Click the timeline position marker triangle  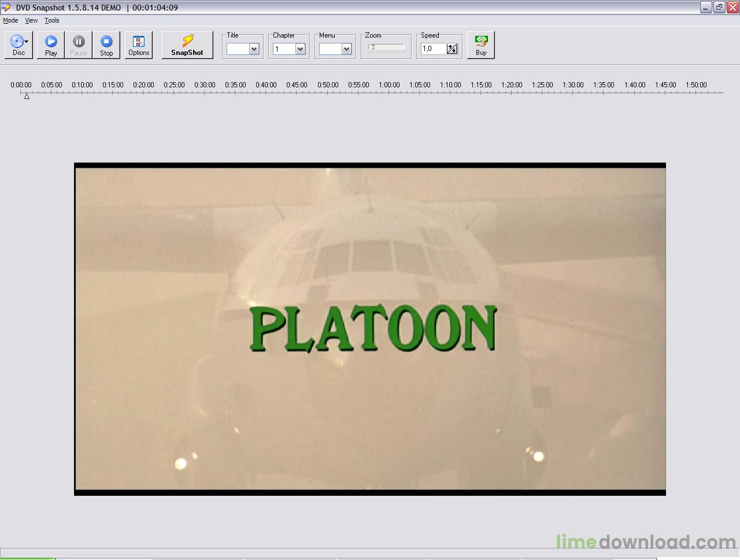(27, 97)
